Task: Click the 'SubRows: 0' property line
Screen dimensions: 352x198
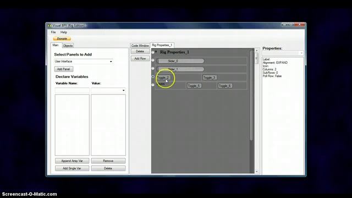Action: click(270, 73)
